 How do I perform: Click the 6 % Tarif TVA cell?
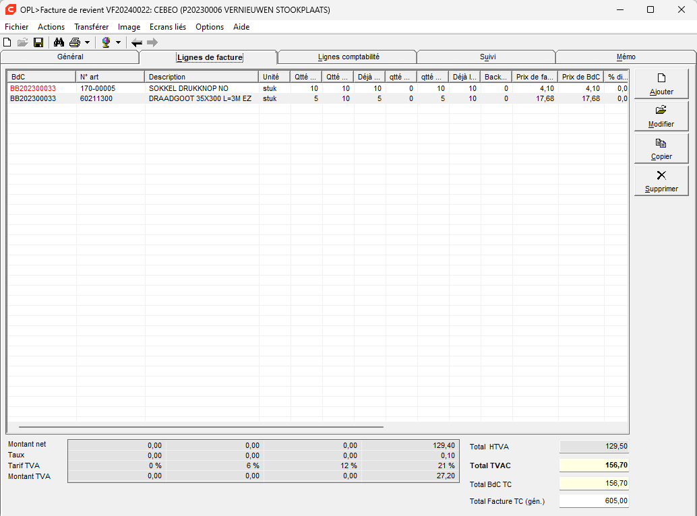click(253, 466)
